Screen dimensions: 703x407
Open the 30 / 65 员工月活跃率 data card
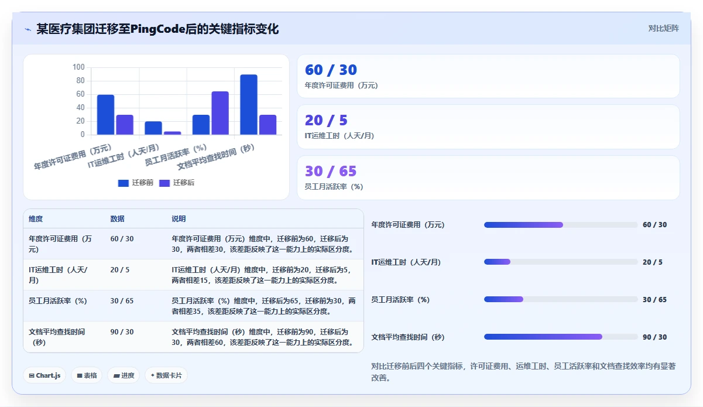(488, 178)
